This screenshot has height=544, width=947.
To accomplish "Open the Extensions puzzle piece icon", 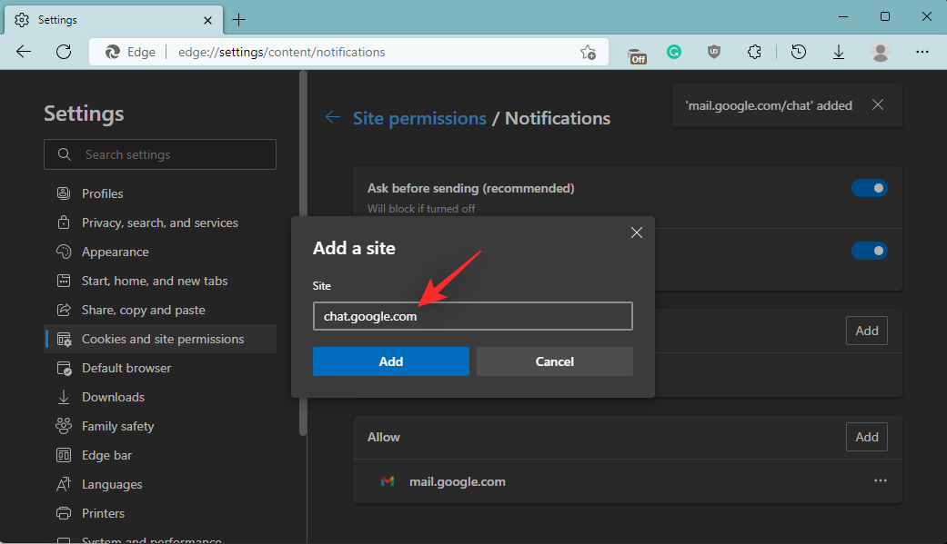I will [754, 53].
